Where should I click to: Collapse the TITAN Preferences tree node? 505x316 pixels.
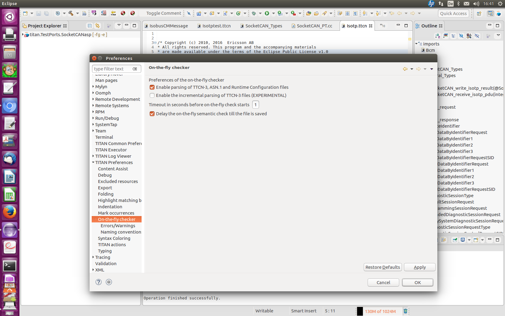click(93, 163)
